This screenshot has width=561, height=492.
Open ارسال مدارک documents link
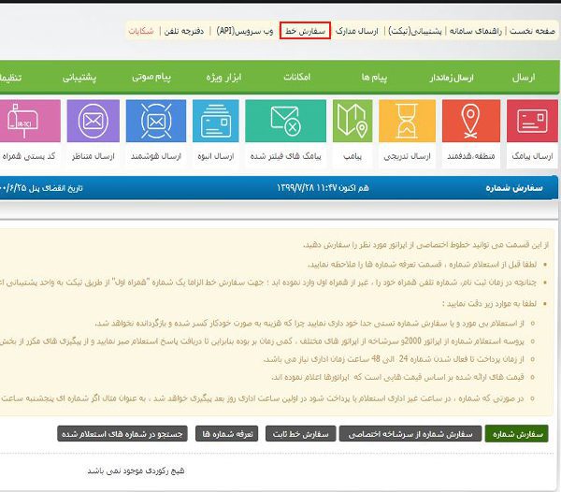coord(357,31)
